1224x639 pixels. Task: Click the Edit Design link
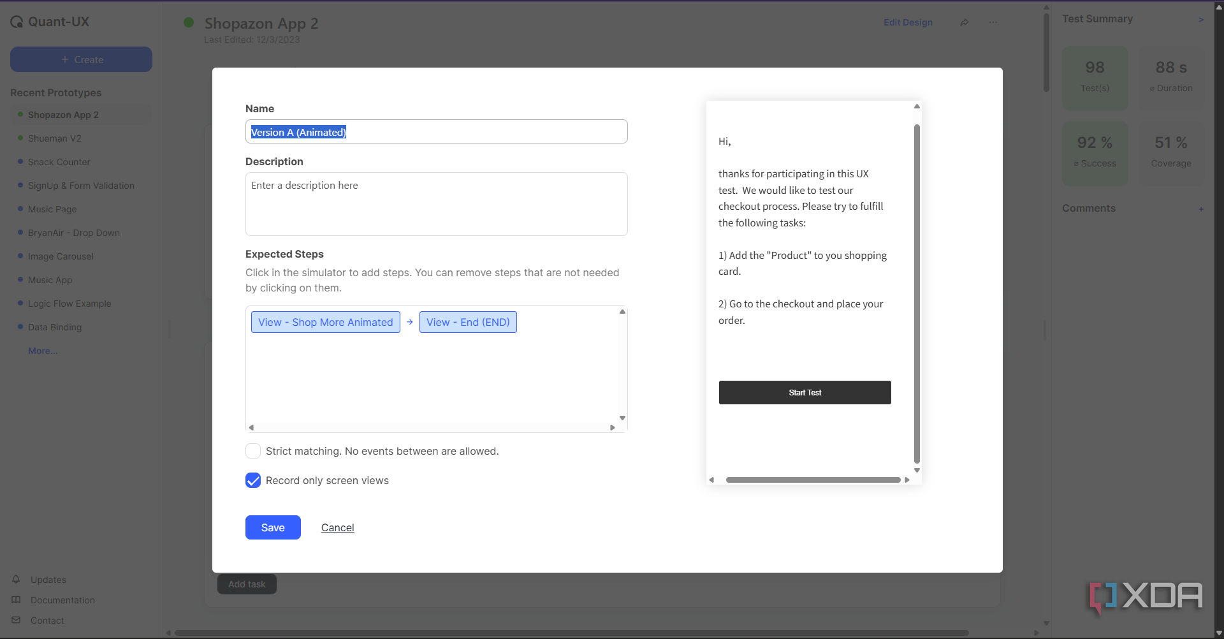[x=908, y=22]
